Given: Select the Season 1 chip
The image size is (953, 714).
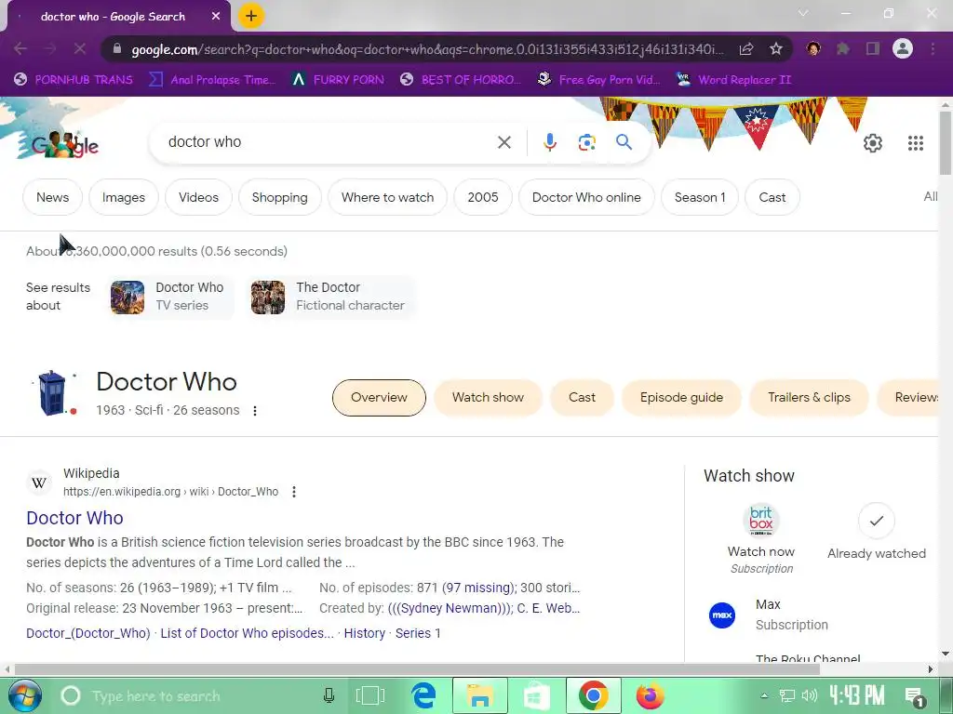Looking at the screenshot, I should 700,197.
